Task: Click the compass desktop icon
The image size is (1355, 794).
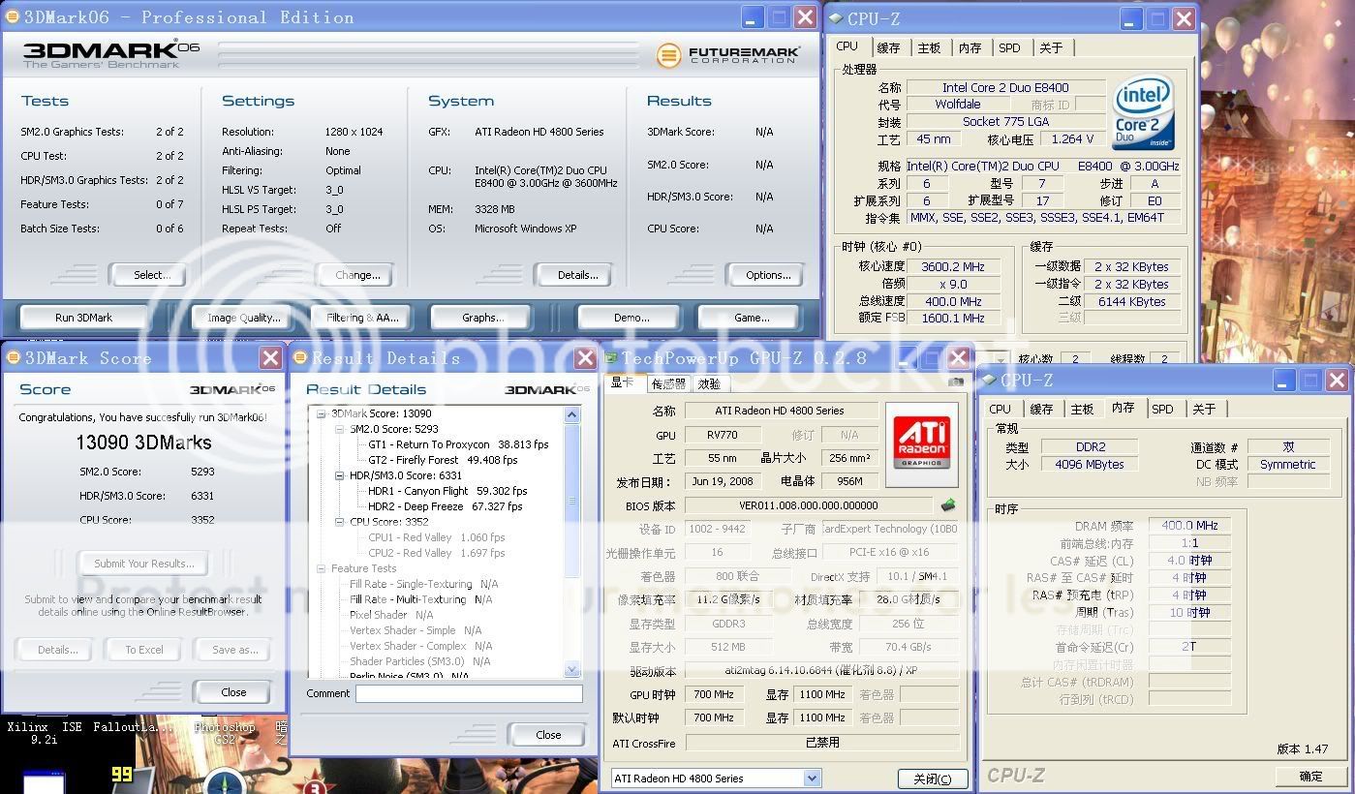Action: coord(224,782)
